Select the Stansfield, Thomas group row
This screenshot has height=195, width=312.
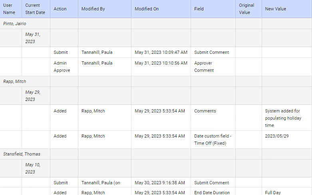pyautogui.click(x=22, y=154)
